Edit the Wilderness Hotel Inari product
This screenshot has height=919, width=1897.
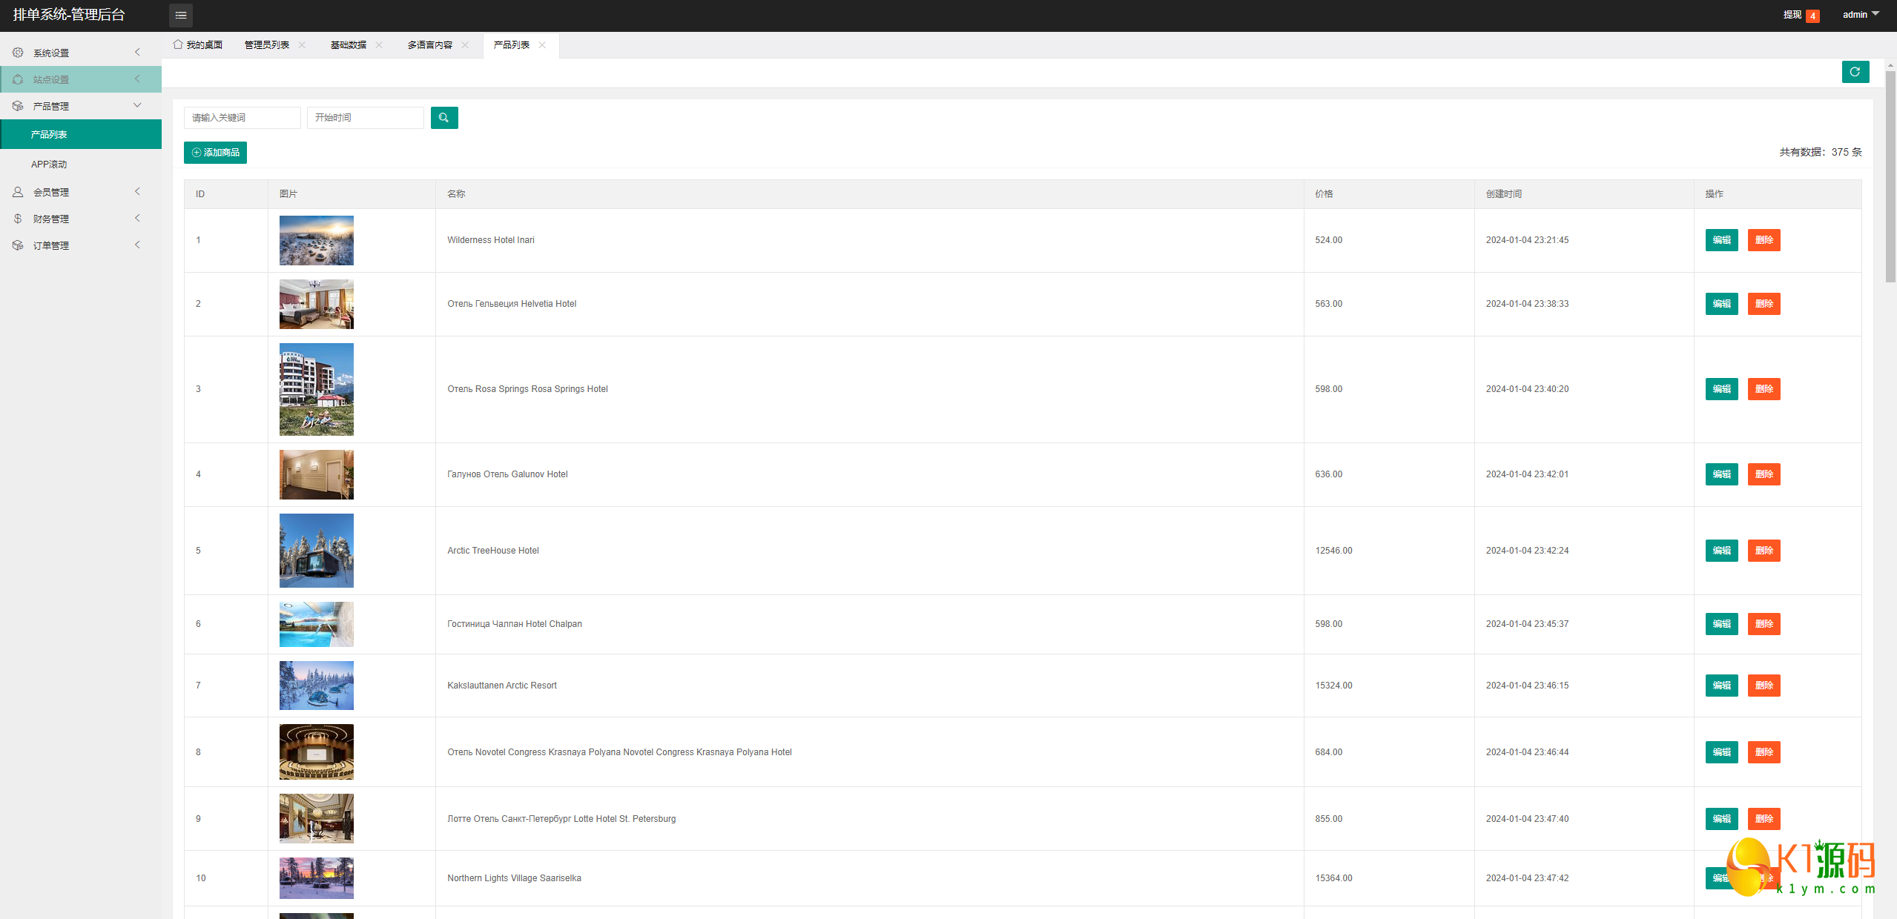point(1721,240)
